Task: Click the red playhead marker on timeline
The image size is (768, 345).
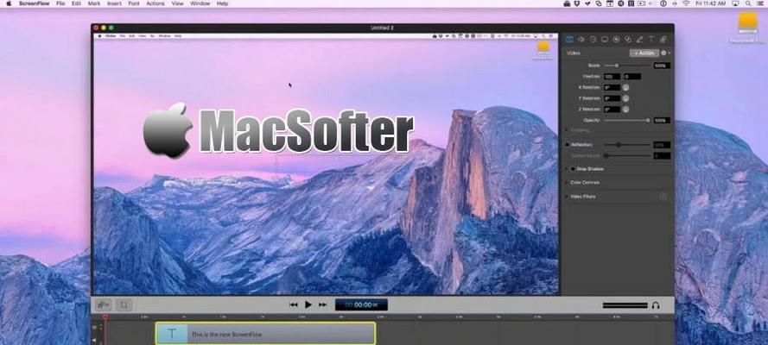Action: 105,317
